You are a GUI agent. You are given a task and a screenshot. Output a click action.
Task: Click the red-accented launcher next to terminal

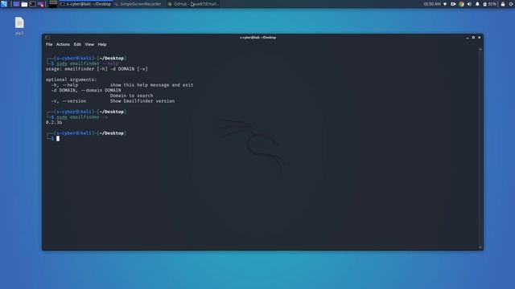(x=41, y=4)
